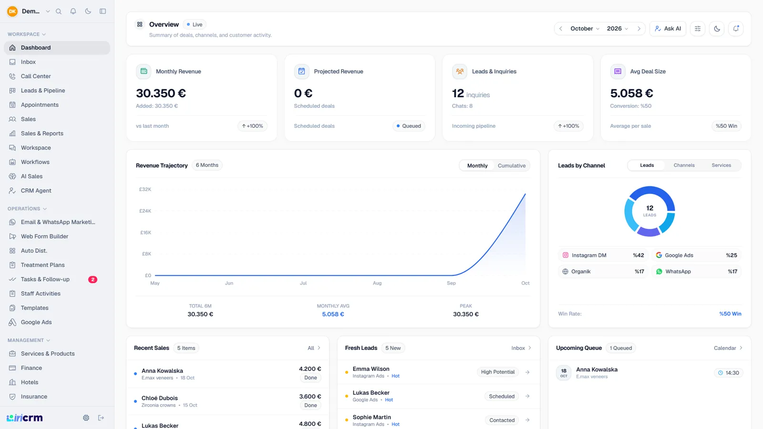
Task: Open Appointments in sidebar
Action: [x=57, y=105]
